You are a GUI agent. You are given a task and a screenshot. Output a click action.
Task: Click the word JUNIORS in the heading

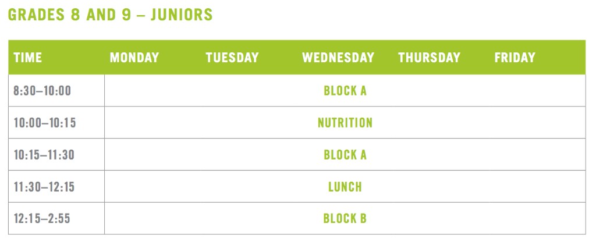182,15
